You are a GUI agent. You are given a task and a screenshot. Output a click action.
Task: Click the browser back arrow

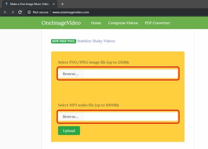click(x=5, y=12)
